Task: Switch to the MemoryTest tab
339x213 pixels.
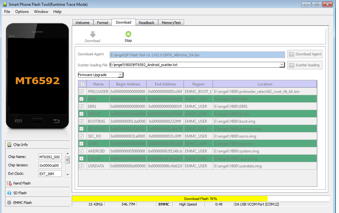Action: [x=171, y=23]
